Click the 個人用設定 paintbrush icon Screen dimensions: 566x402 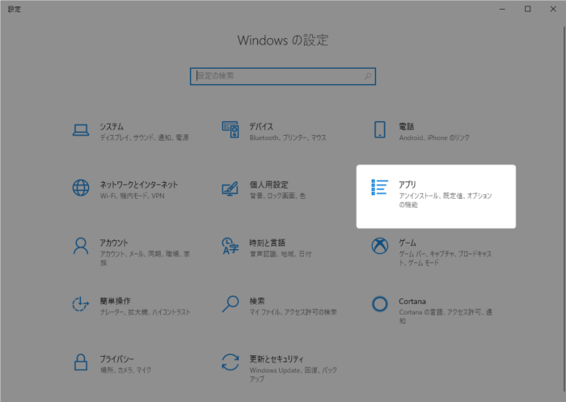click(230, 188)
